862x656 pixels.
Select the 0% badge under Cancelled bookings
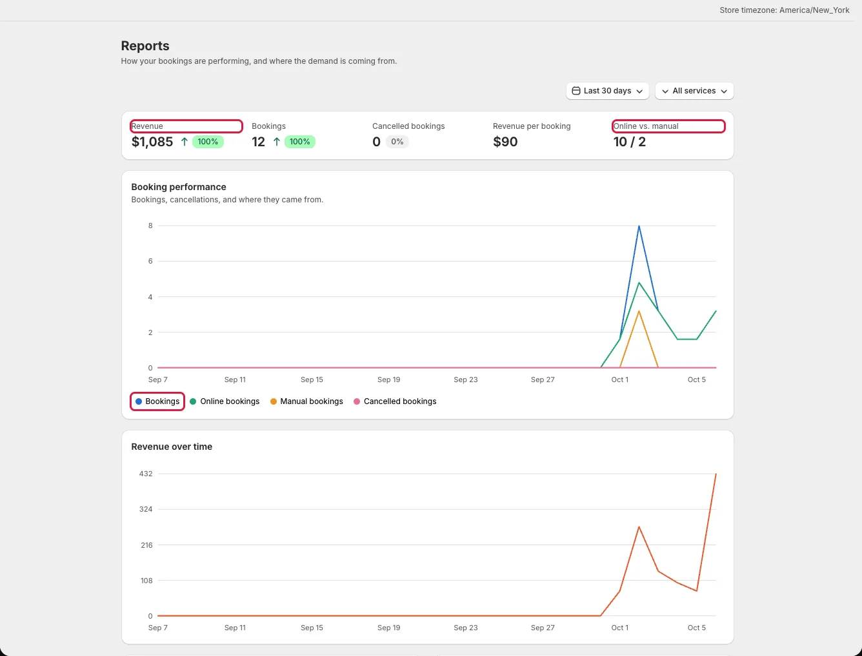[x=397, y=142]
